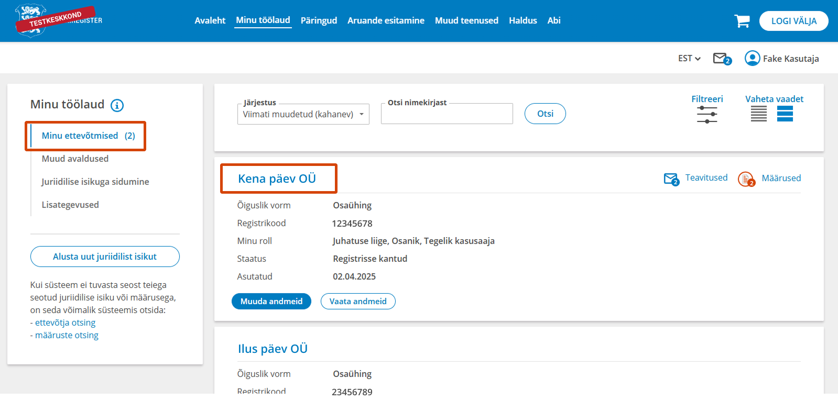Click Vaata andmeid button
The image size is (838, 401).
358,302
